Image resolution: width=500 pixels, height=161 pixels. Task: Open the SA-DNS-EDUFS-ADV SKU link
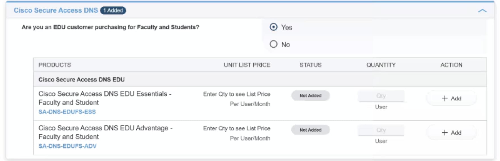click(67, 146)
